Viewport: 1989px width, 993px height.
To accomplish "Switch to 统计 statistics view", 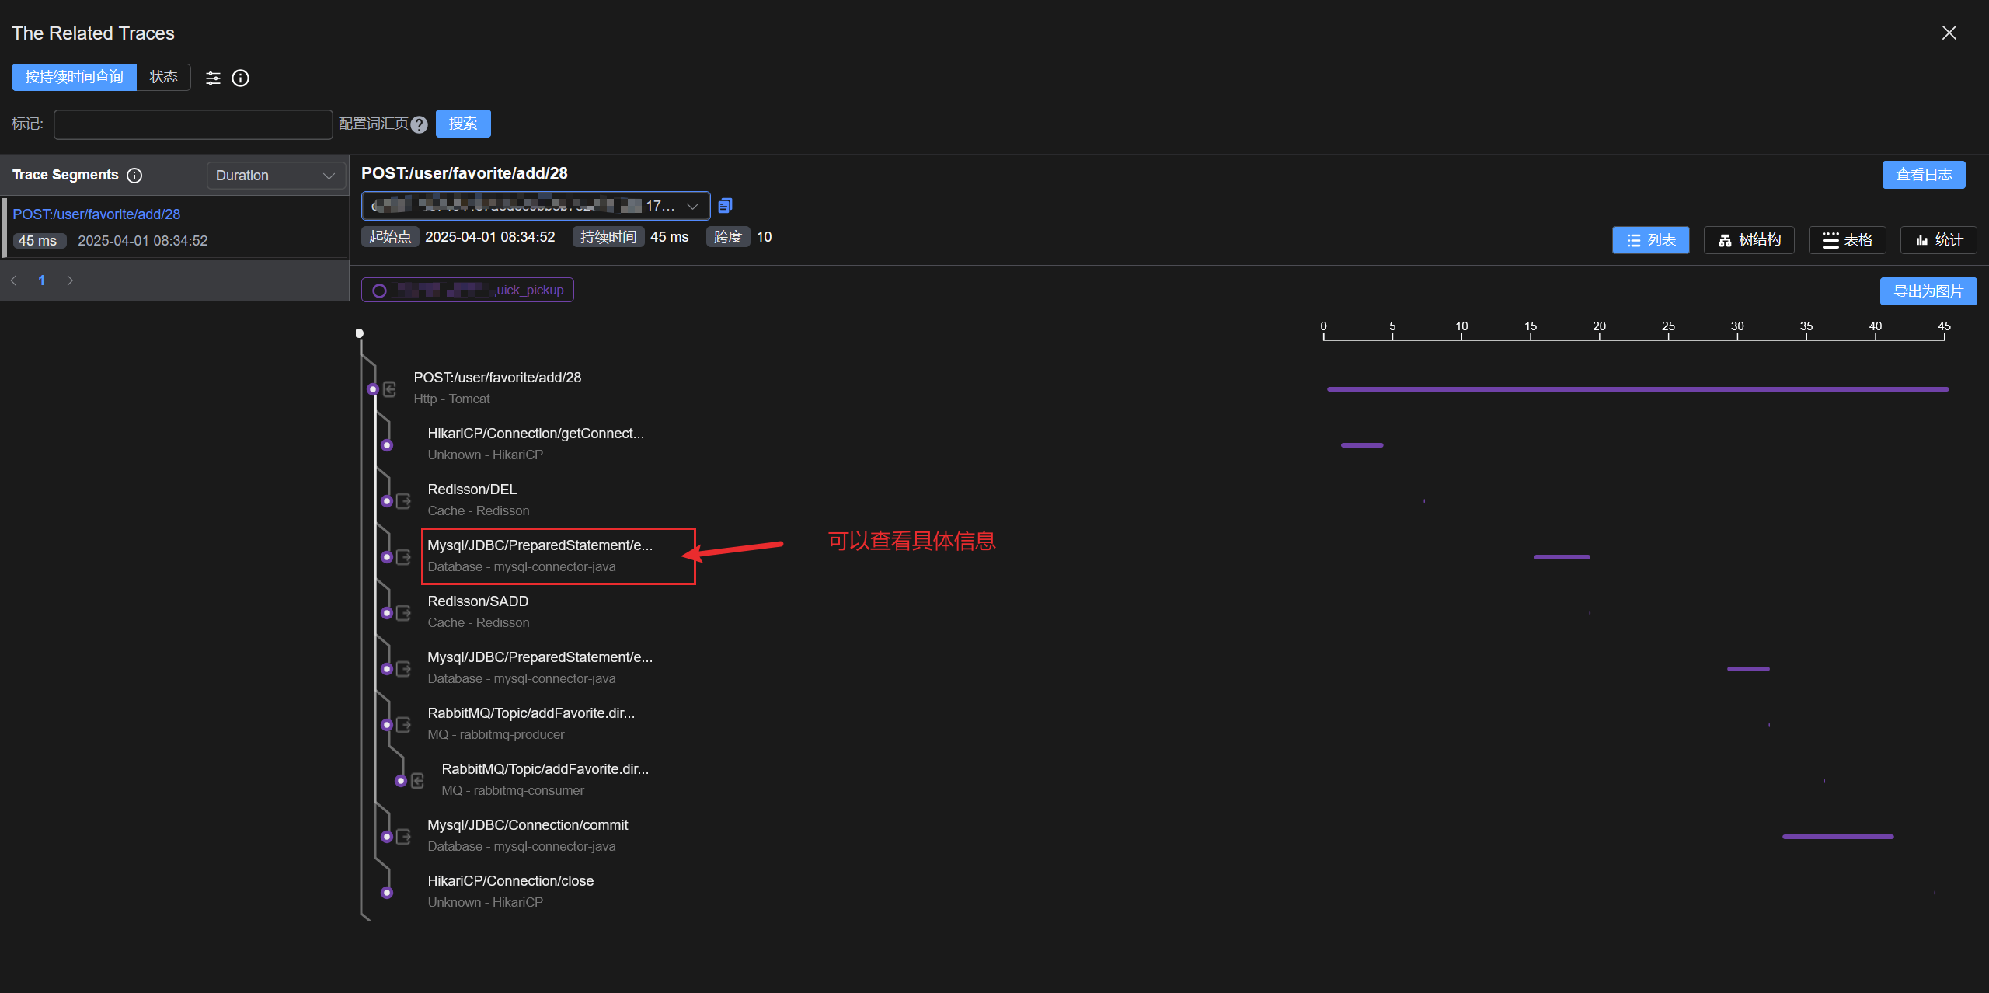I will (1938, 240).
